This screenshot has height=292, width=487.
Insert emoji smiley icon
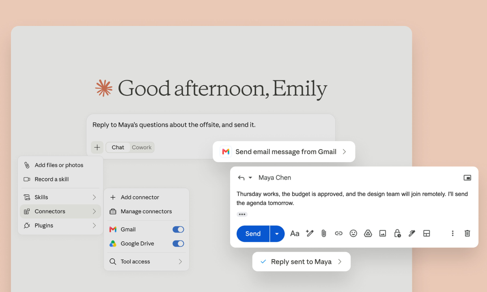(x=353, y=233)
